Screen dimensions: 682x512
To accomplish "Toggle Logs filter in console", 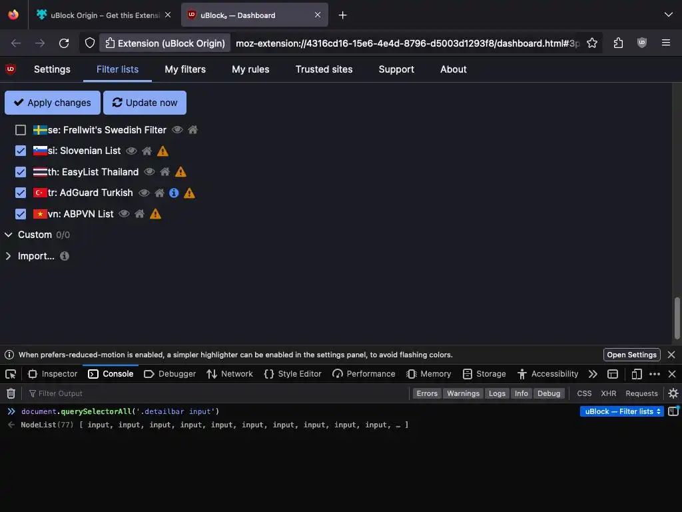I will [x=497, y=393].
